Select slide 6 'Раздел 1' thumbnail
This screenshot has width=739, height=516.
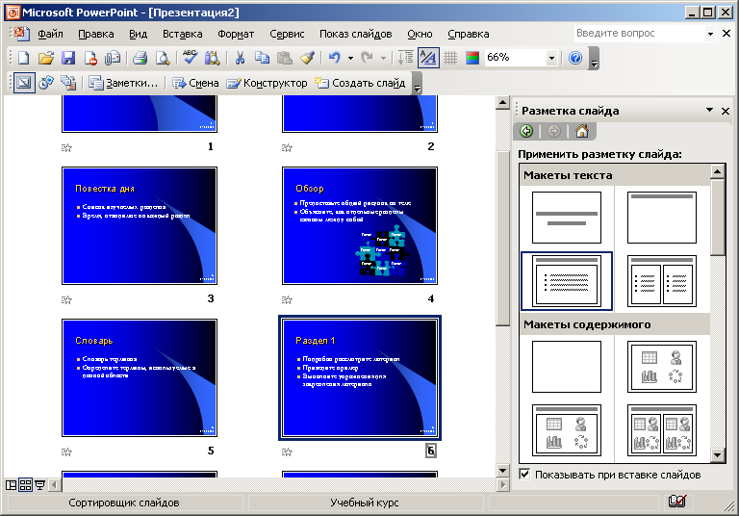tap(360, 377)
